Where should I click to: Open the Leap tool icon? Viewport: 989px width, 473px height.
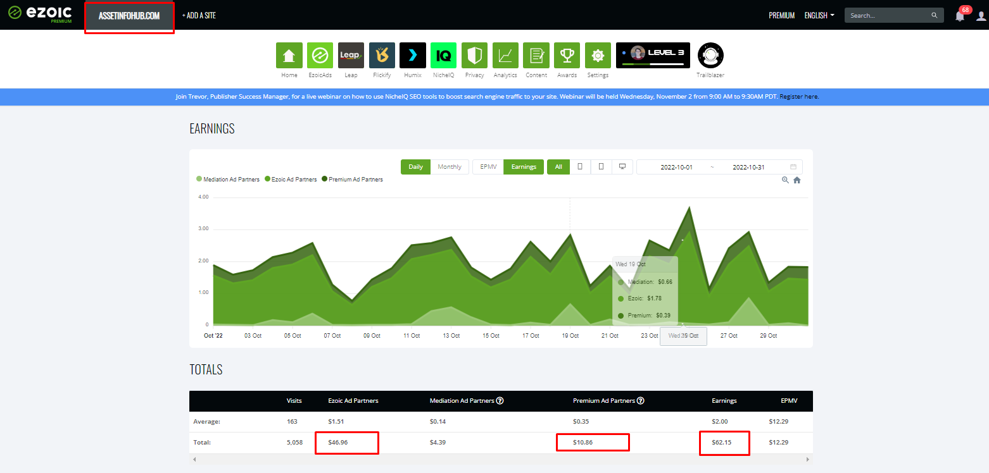click(351, 56)
